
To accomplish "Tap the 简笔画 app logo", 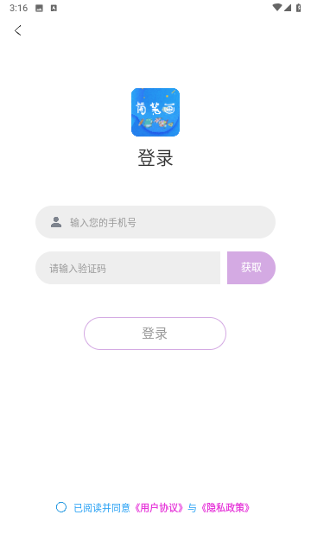I will click(155, 112).
